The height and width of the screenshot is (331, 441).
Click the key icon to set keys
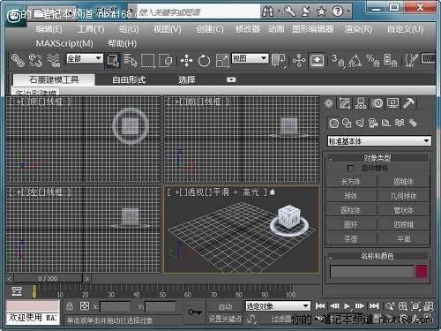[x=195, y=312]
